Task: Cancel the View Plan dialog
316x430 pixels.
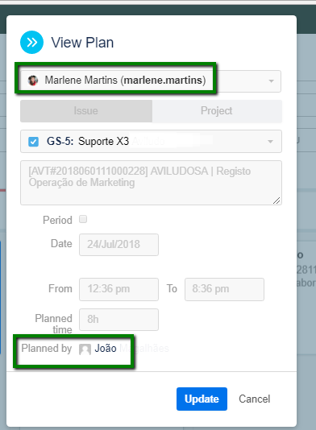Action: 255,399
